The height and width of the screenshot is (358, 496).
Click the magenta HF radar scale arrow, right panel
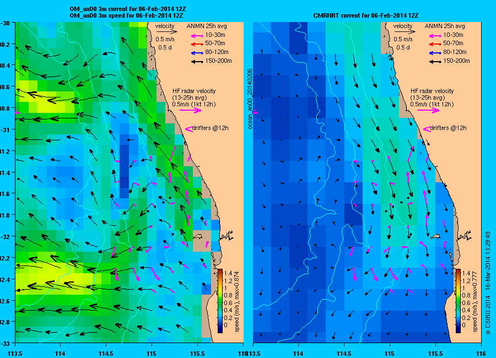pos(428,110)
